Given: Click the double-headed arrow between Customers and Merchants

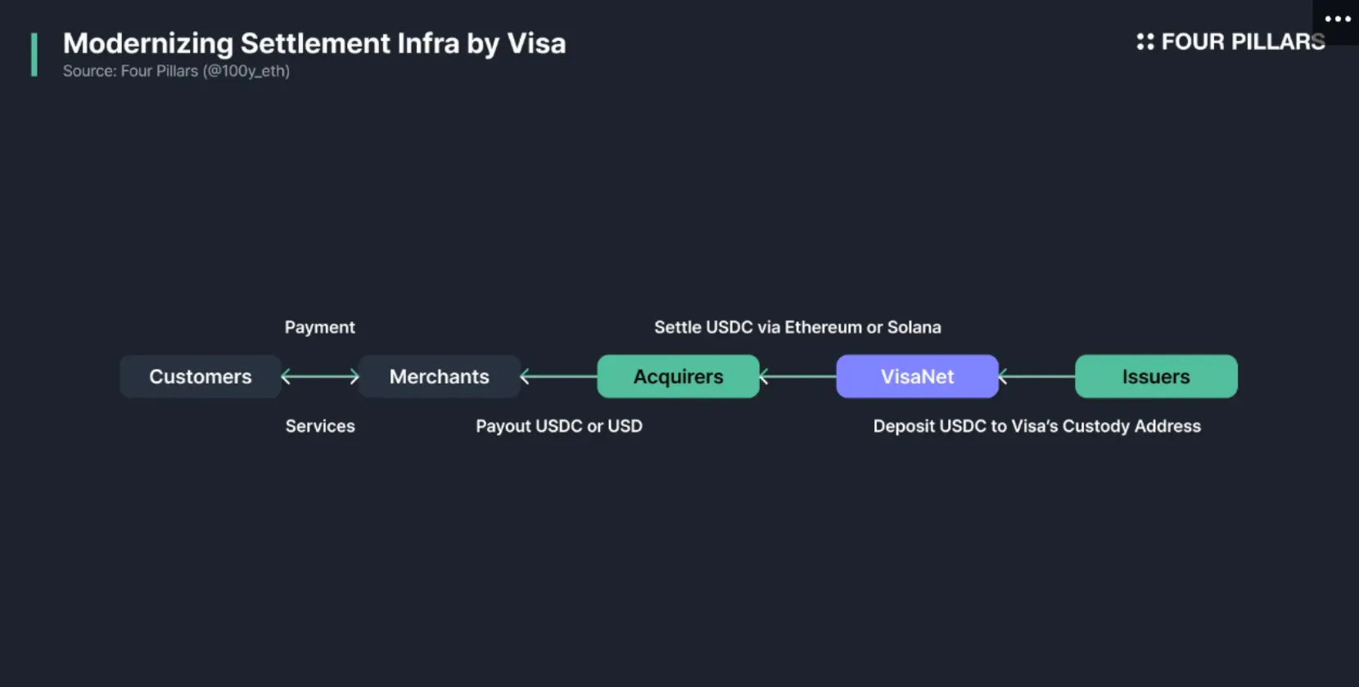Looking at the screenshot, I should pos(320,376).
